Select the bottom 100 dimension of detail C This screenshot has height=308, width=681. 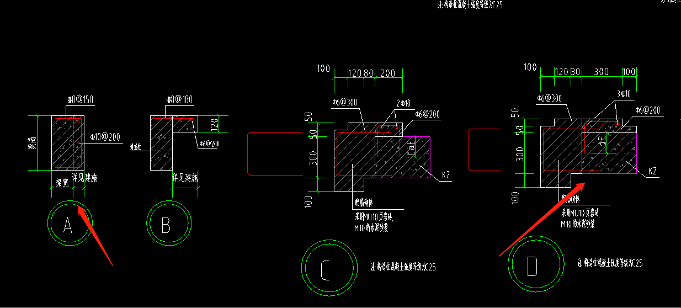(x=310, y=201)
